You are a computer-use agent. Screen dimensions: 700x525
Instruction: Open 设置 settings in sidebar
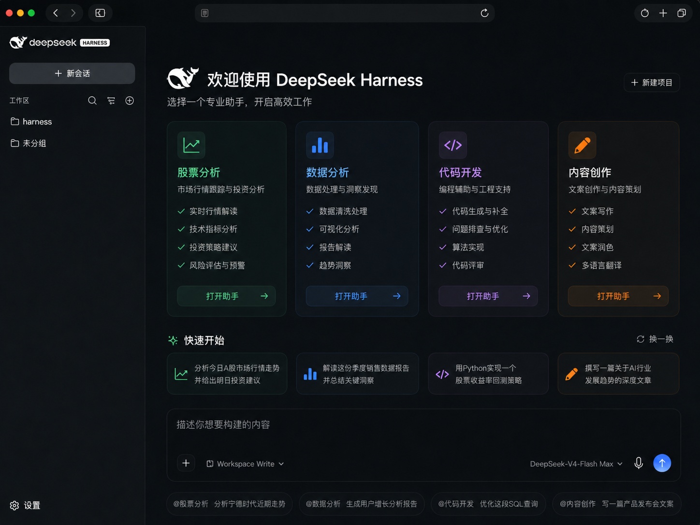point(25,505)
